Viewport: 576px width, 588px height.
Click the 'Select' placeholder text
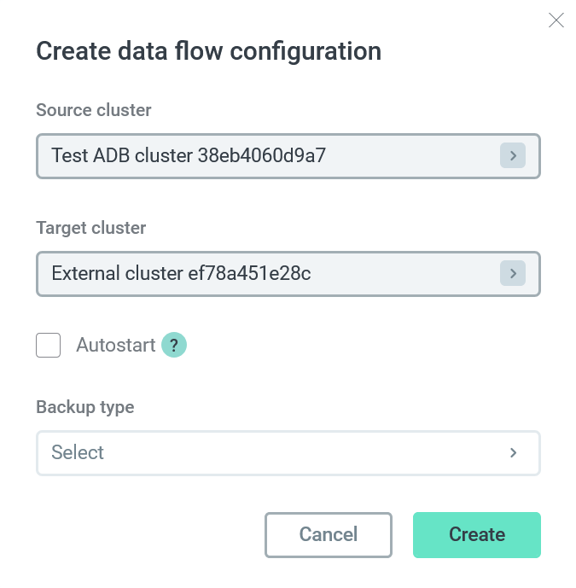(78, 452)
